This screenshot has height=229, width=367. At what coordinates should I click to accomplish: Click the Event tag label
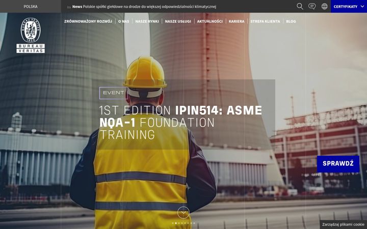pyautogui.click(x=114, y=93)
